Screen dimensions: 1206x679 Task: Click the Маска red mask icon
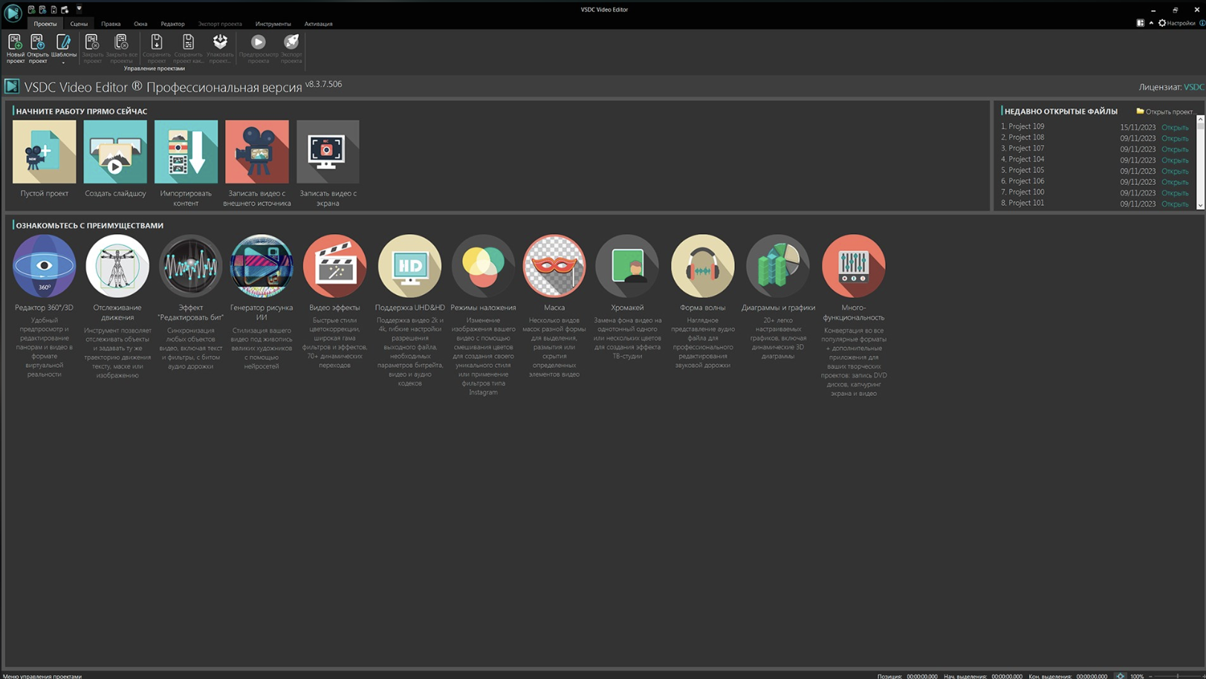click(554, 266)
